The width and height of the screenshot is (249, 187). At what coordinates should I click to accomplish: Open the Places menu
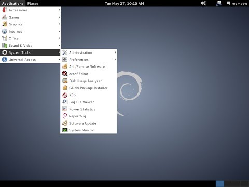point(33,3)
